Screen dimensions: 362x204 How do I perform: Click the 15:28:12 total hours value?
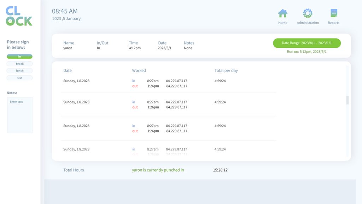point(220,170)
